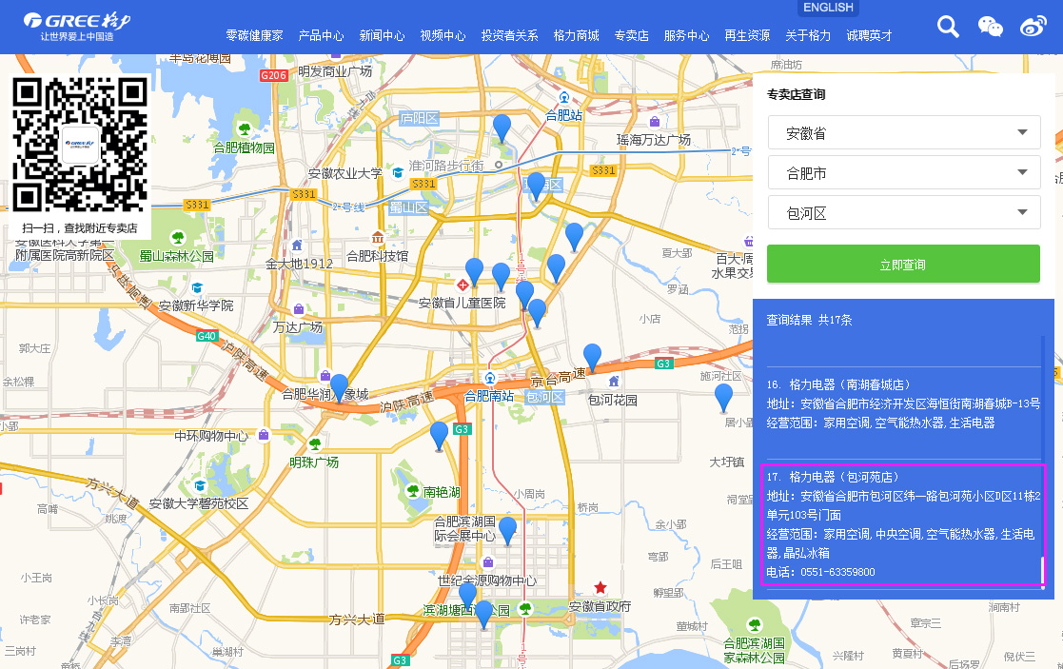1063x669 pixels.
Task: Open 服务中心 menu item
Action: point(686,35)
